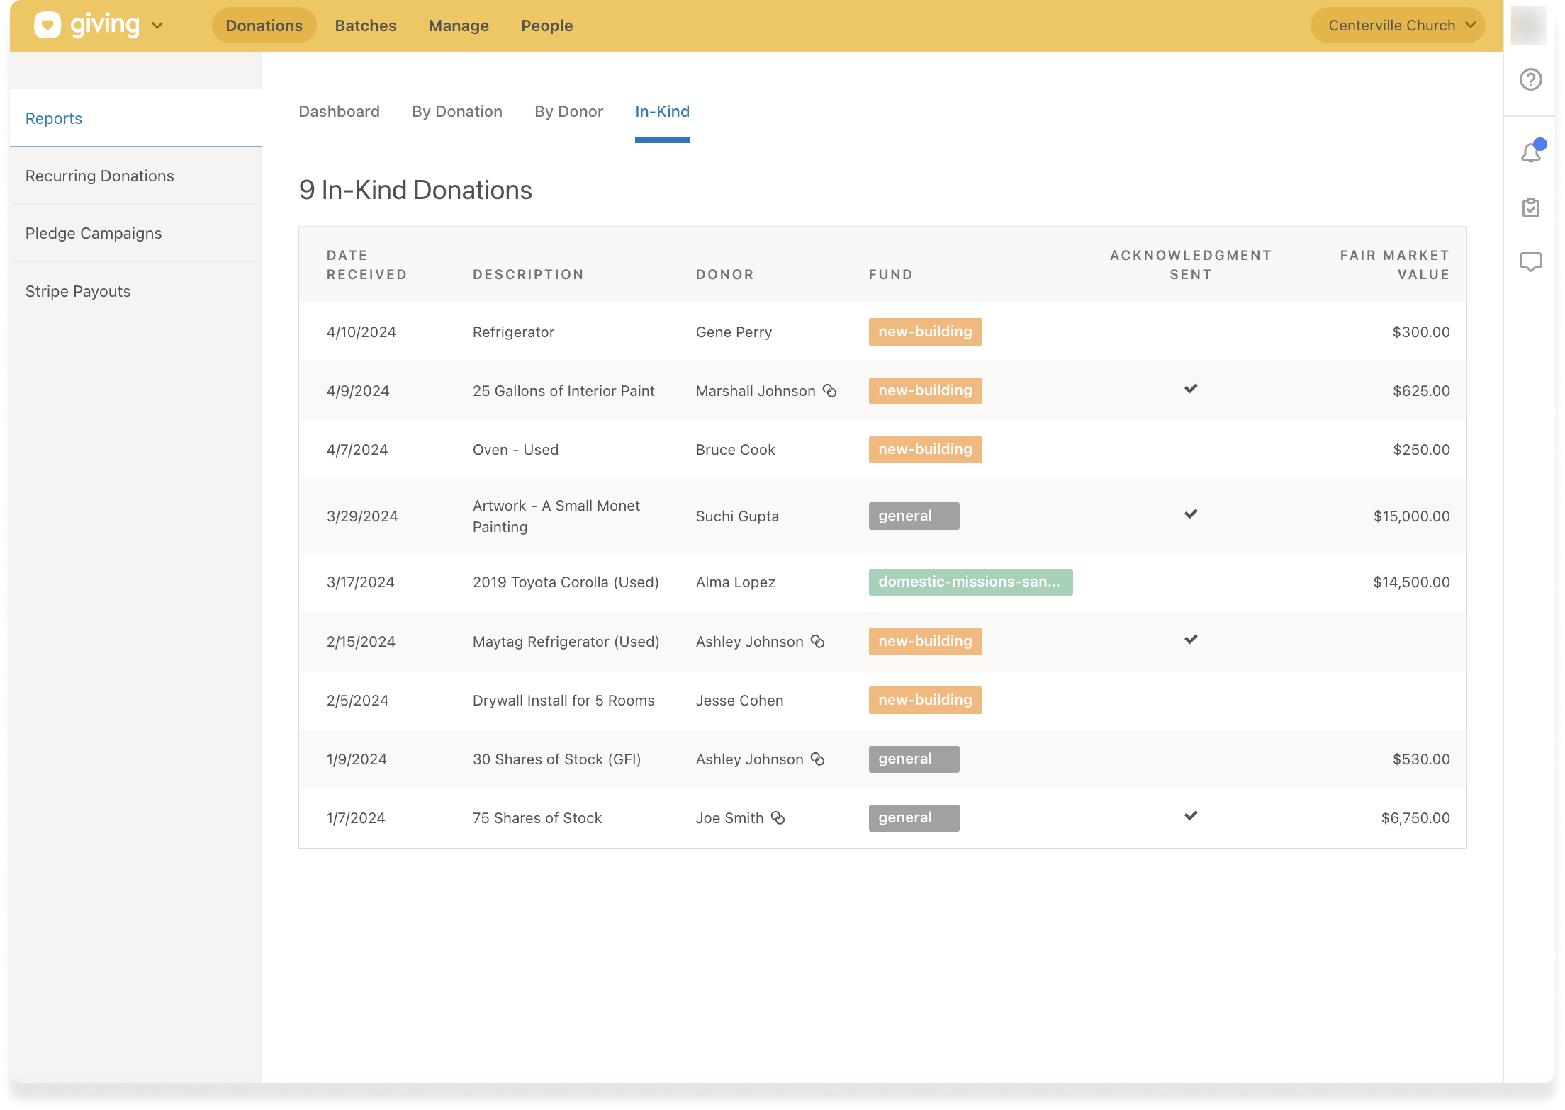The height and width of the screenshot is (1110, 1565).
Task: Click link icon next to Marshall Johnson
Action: pyautogui.click(x=829, y=391)
